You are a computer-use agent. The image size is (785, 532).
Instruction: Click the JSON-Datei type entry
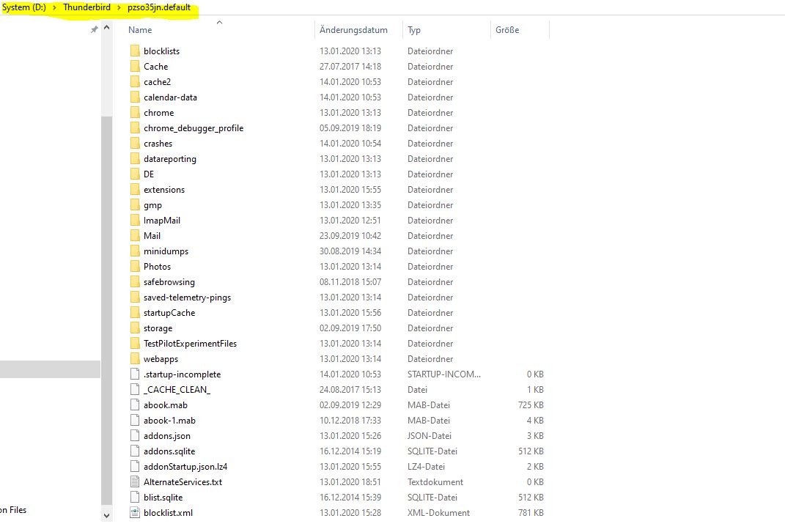pos(430,436)
